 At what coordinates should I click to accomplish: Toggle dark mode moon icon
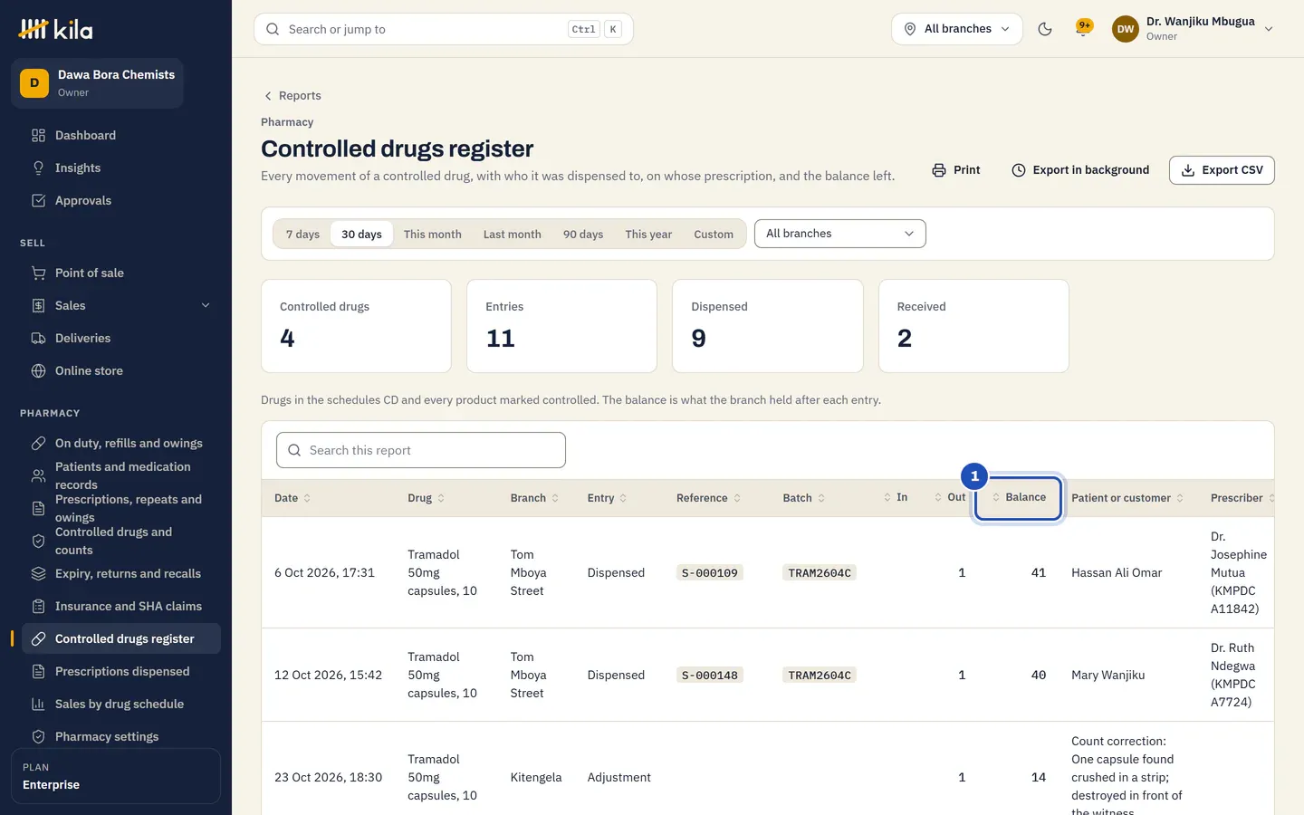tap(1045, 29)
